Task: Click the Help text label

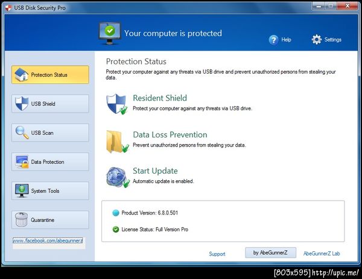Action: 286,40
